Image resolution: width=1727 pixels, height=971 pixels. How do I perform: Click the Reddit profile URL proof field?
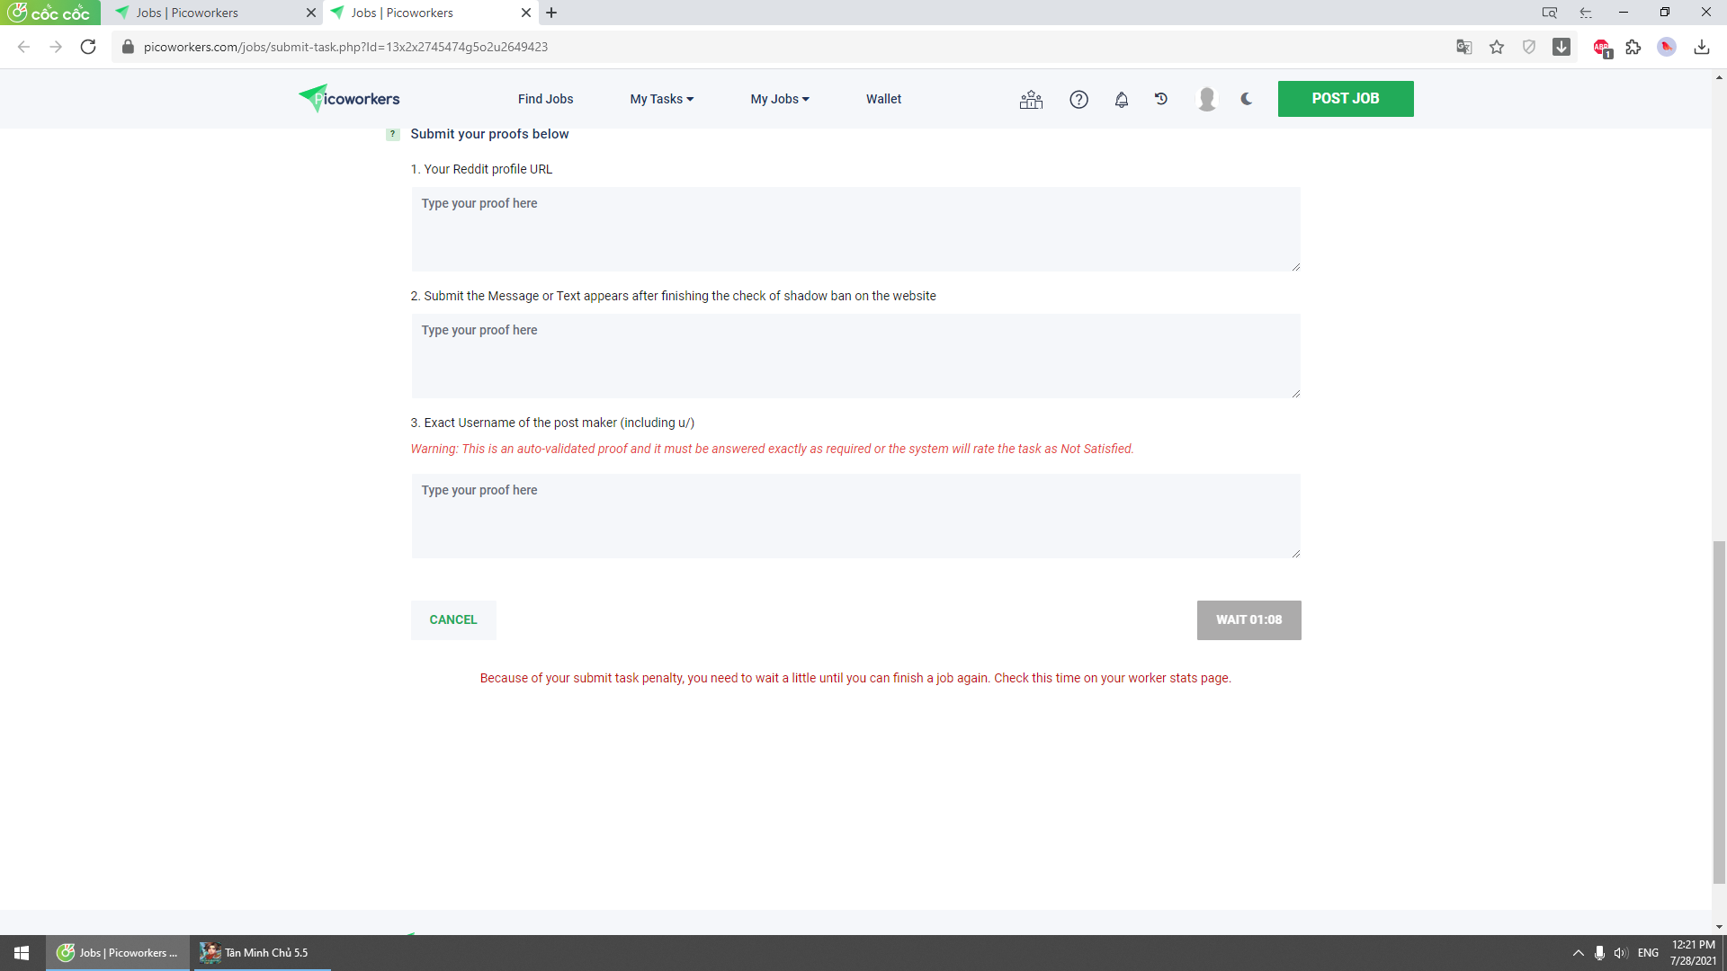[x=855, y=229]
